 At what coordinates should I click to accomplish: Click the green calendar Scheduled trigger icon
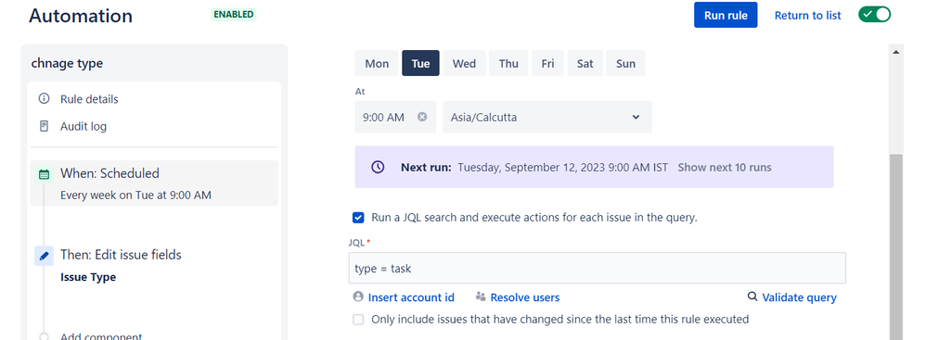[x=44, y=174]
